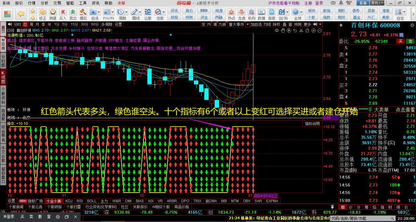Toggle the 叠 overlay chart option
This screenshot has height=222, width=416.
[284, 24]
